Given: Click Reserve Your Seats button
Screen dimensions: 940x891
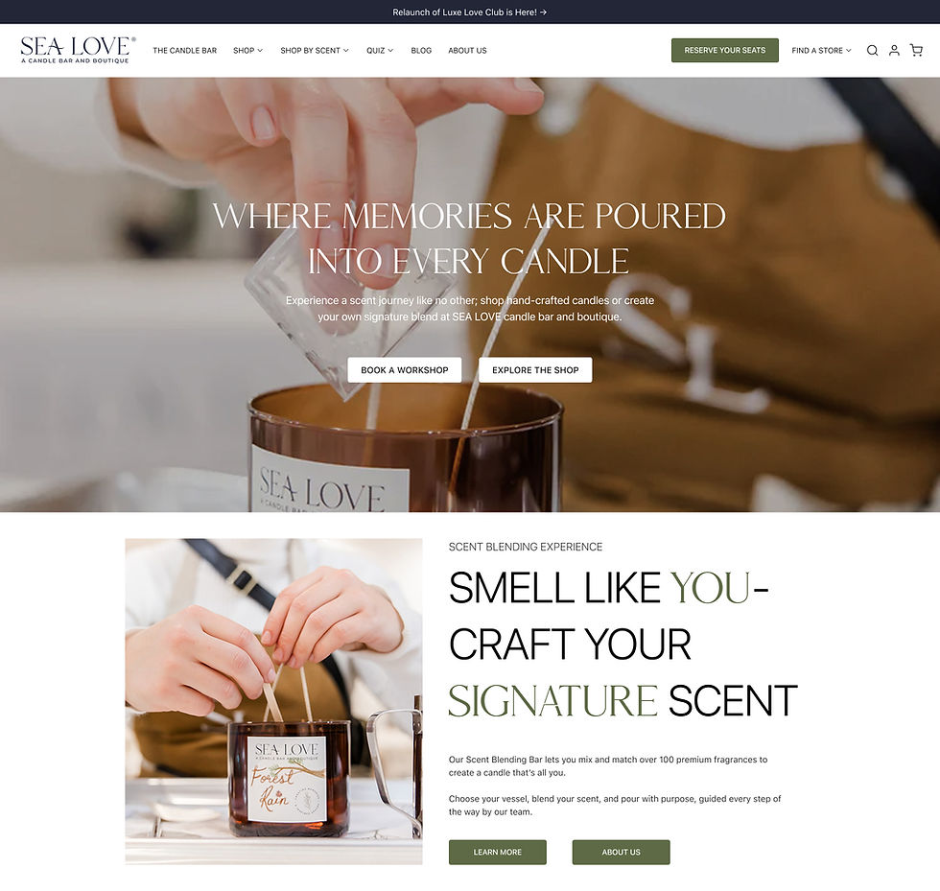Looking at the screenshot, I should (x=725, y=51).
